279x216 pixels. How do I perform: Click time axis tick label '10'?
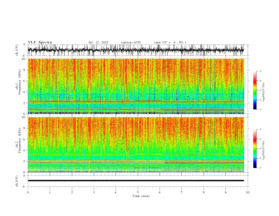(248, 192)
